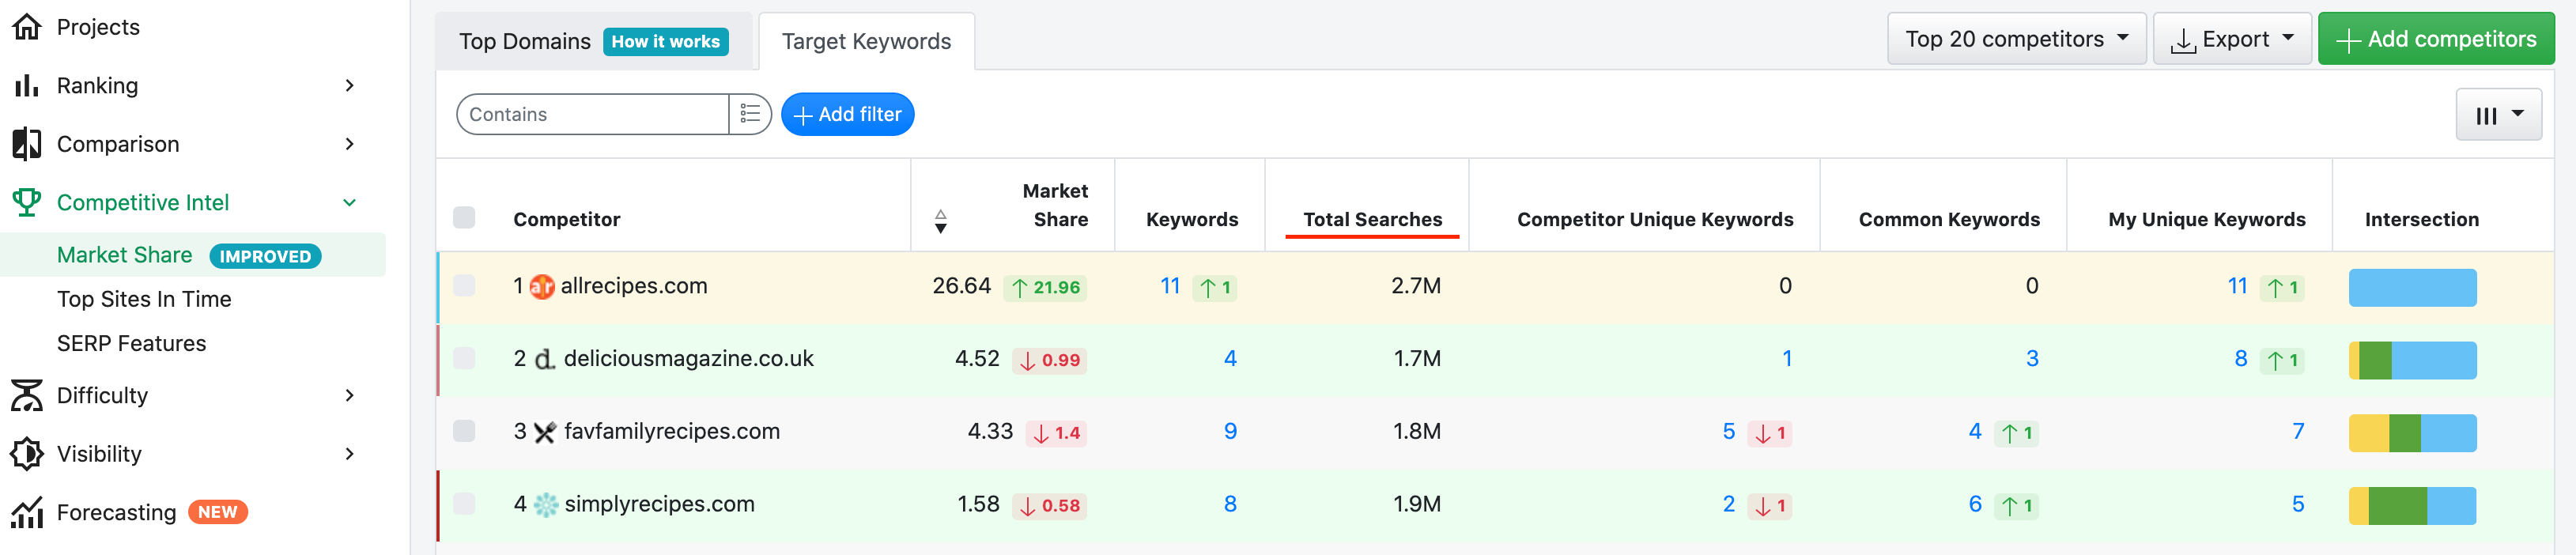Click the simplyrecipes.com common keywords 6
Viewport: 2576px width, 555px height.
[x=1975, y=504]
